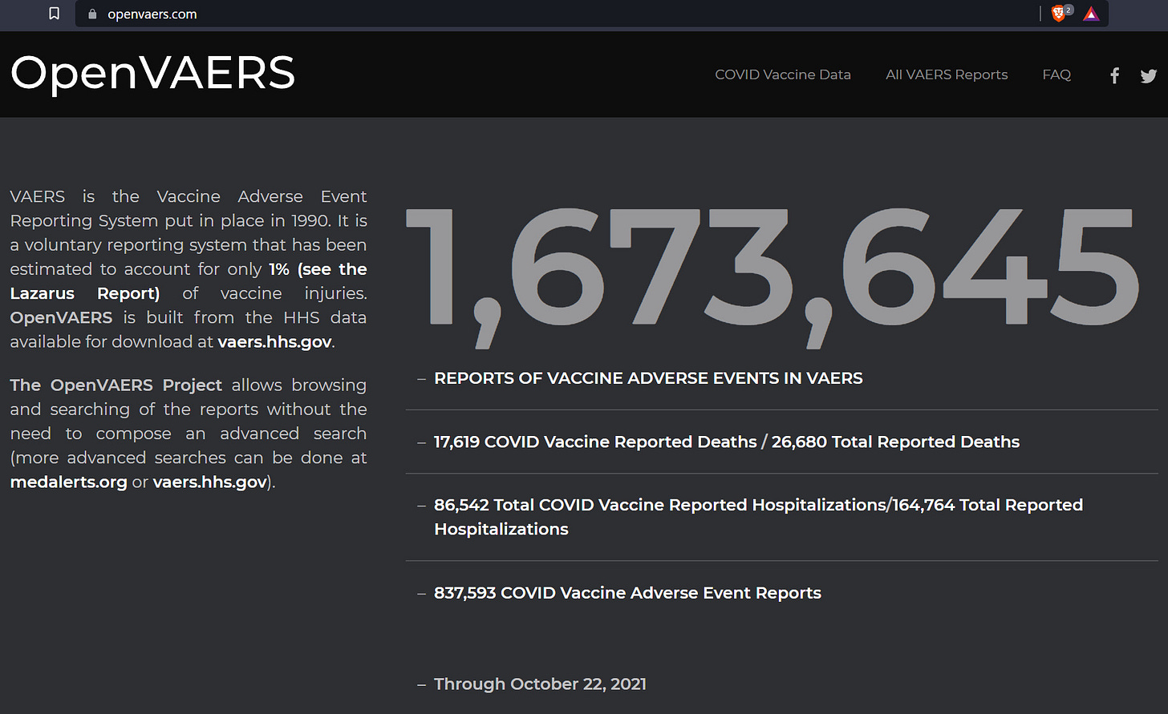
Task: Open the medalerts.org link
Action: click(x=68, y=482)
